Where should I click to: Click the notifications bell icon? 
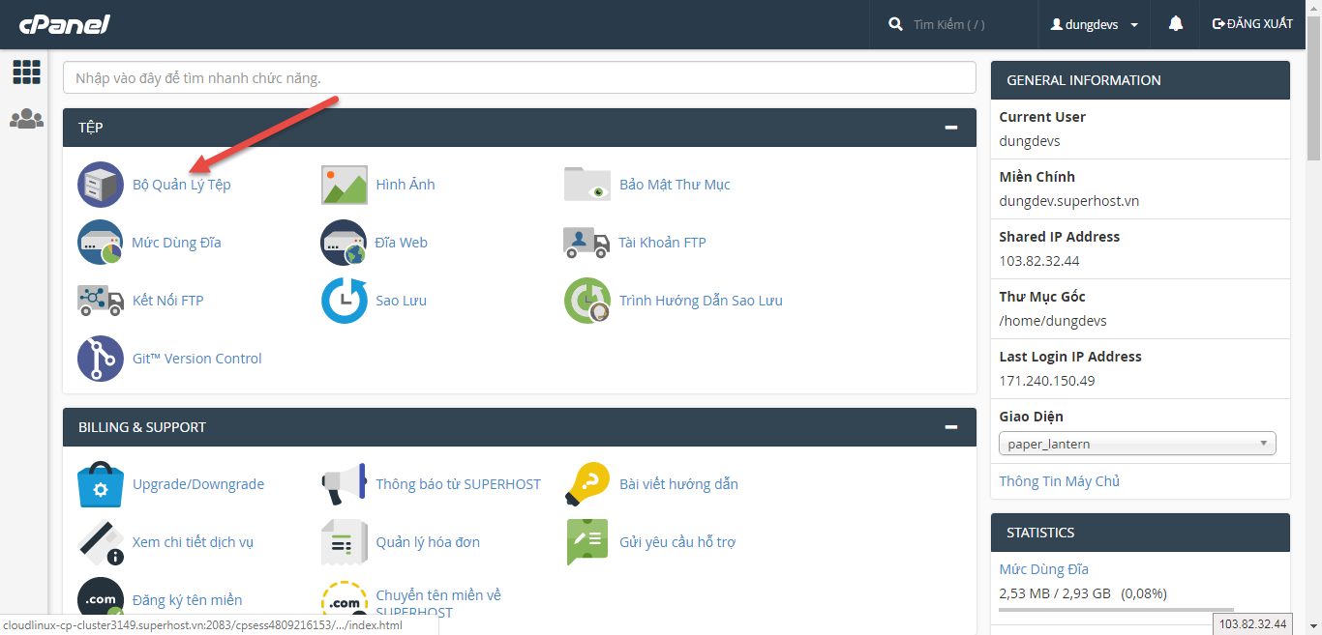click(1176, 24)
